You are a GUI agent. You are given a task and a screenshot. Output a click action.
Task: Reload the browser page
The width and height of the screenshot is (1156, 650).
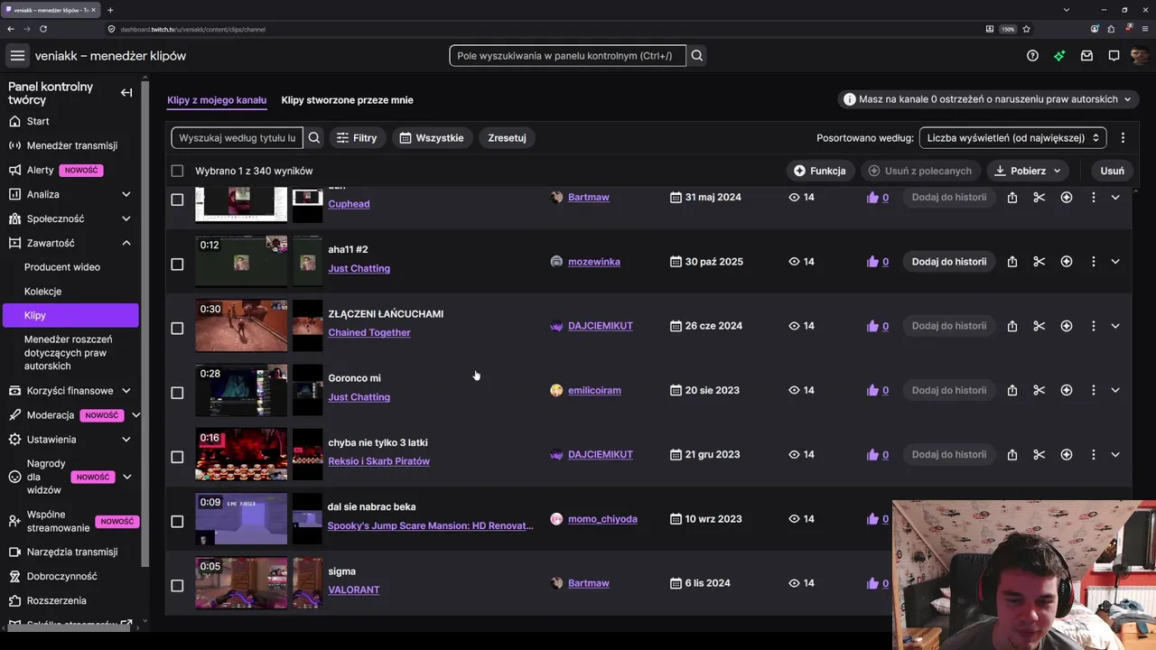43,29
